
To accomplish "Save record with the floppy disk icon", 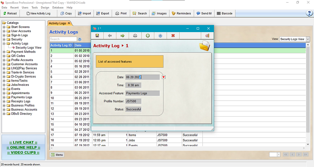I will [x=97, y=36].
